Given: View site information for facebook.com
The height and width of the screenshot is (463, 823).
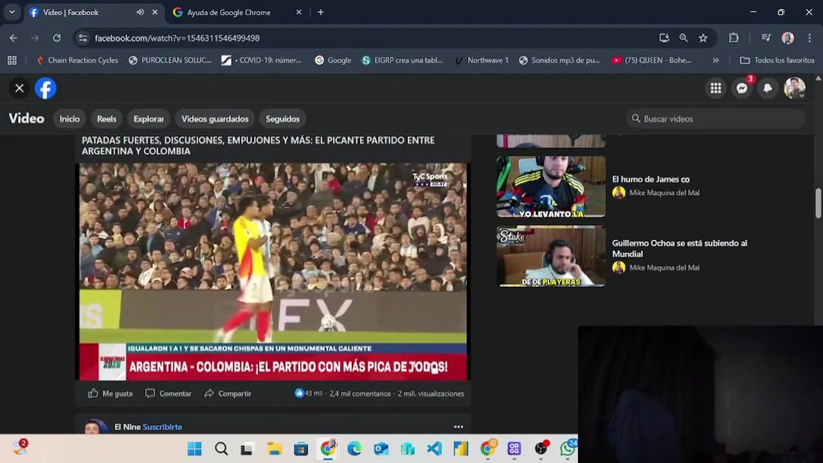Looking at the screenshot, I should 82,38.
